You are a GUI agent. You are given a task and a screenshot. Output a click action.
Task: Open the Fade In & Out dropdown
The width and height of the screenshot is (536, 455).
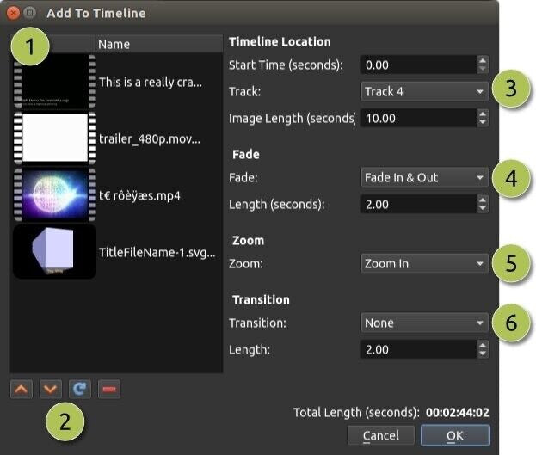click(424, 177)
